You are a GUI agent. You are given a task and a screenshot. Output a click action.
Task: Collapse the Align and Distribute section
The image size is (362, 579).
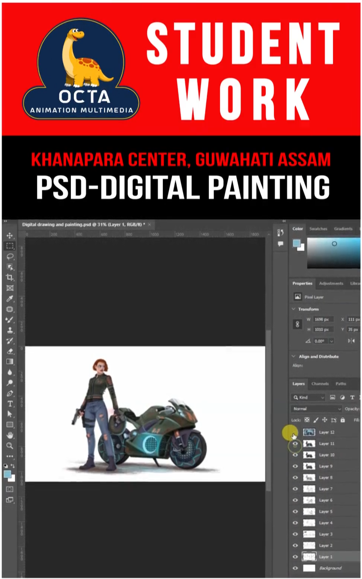[294, 357]
